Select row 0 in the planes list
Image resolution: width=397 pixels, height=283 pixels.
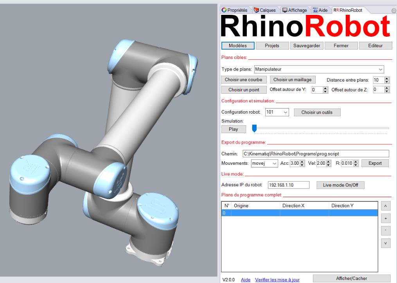(x=299, y=213)
